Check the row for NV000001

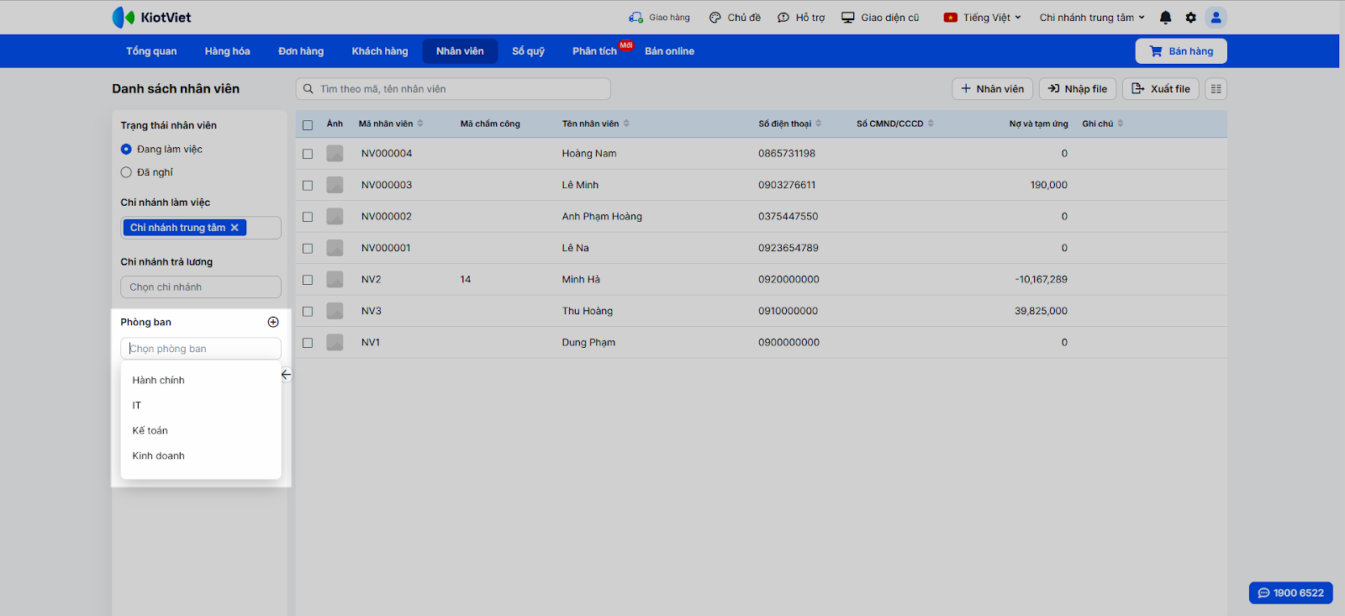[x=308, y=248]
